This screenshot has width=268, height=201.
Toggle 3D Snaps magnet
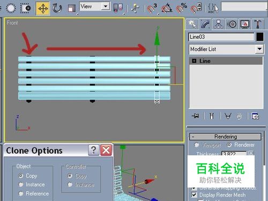coord(152,8)
